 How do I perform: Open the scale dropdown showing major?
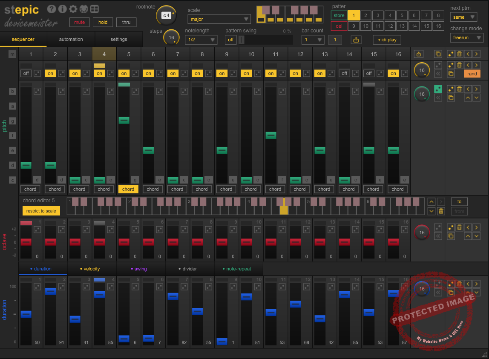[219, 19]
